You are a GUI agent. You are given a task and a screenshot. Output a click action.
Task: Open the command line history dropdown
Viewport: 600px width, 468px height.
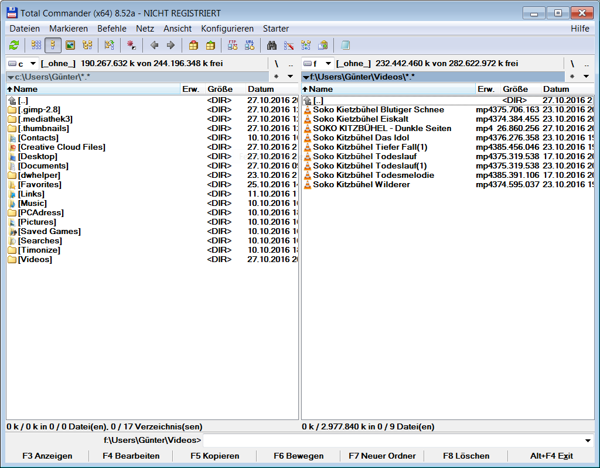(588, 441)
